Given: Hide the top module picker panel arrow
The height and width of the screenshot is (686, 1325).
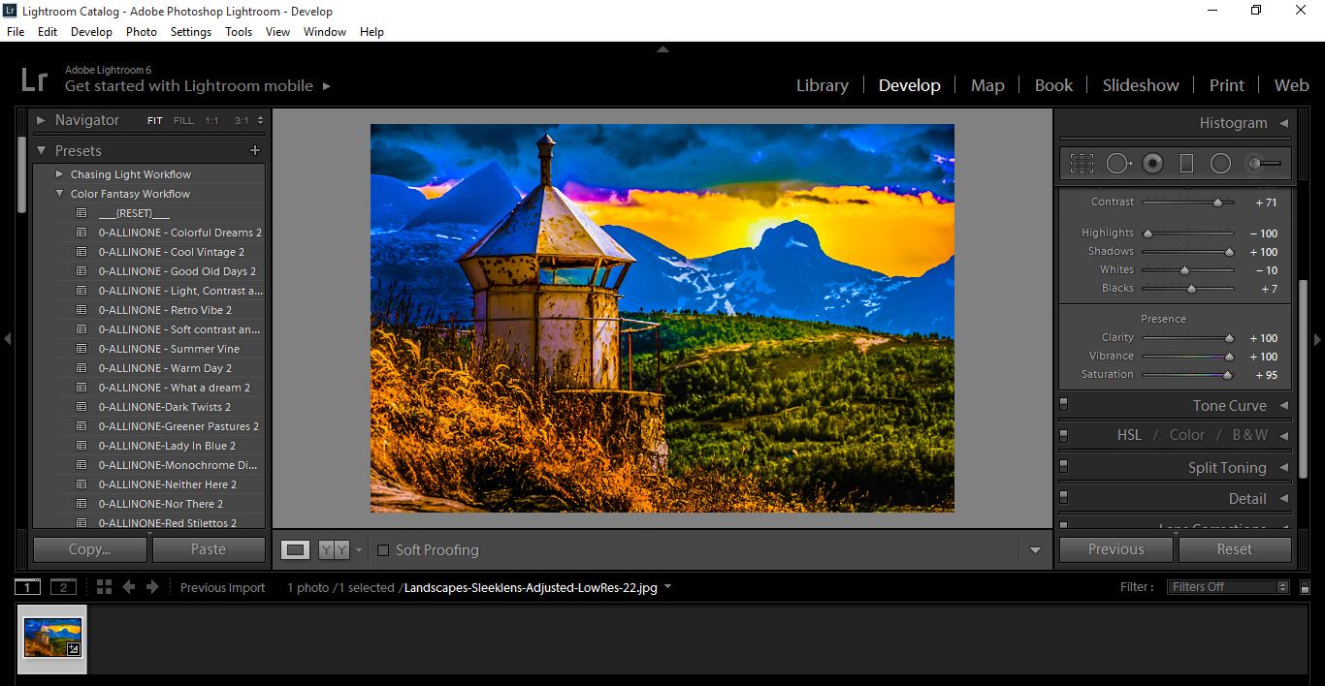Looking at the screenshot, I should pos(662,48).
